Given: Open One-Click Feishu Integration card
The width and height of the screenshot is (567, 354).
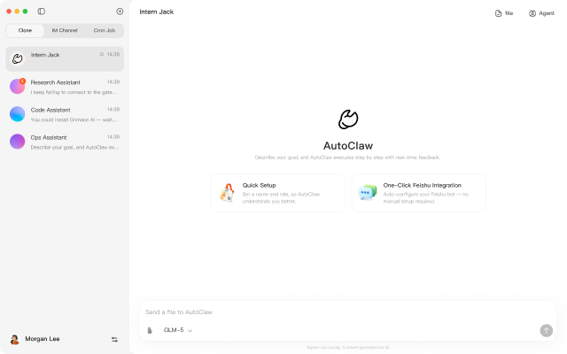Looking at the screenshot, I should [419, 193].
